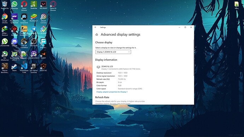Click the ZOWIE RL LCD monitor icon
The image size is (244, 137).
(98, 67)
